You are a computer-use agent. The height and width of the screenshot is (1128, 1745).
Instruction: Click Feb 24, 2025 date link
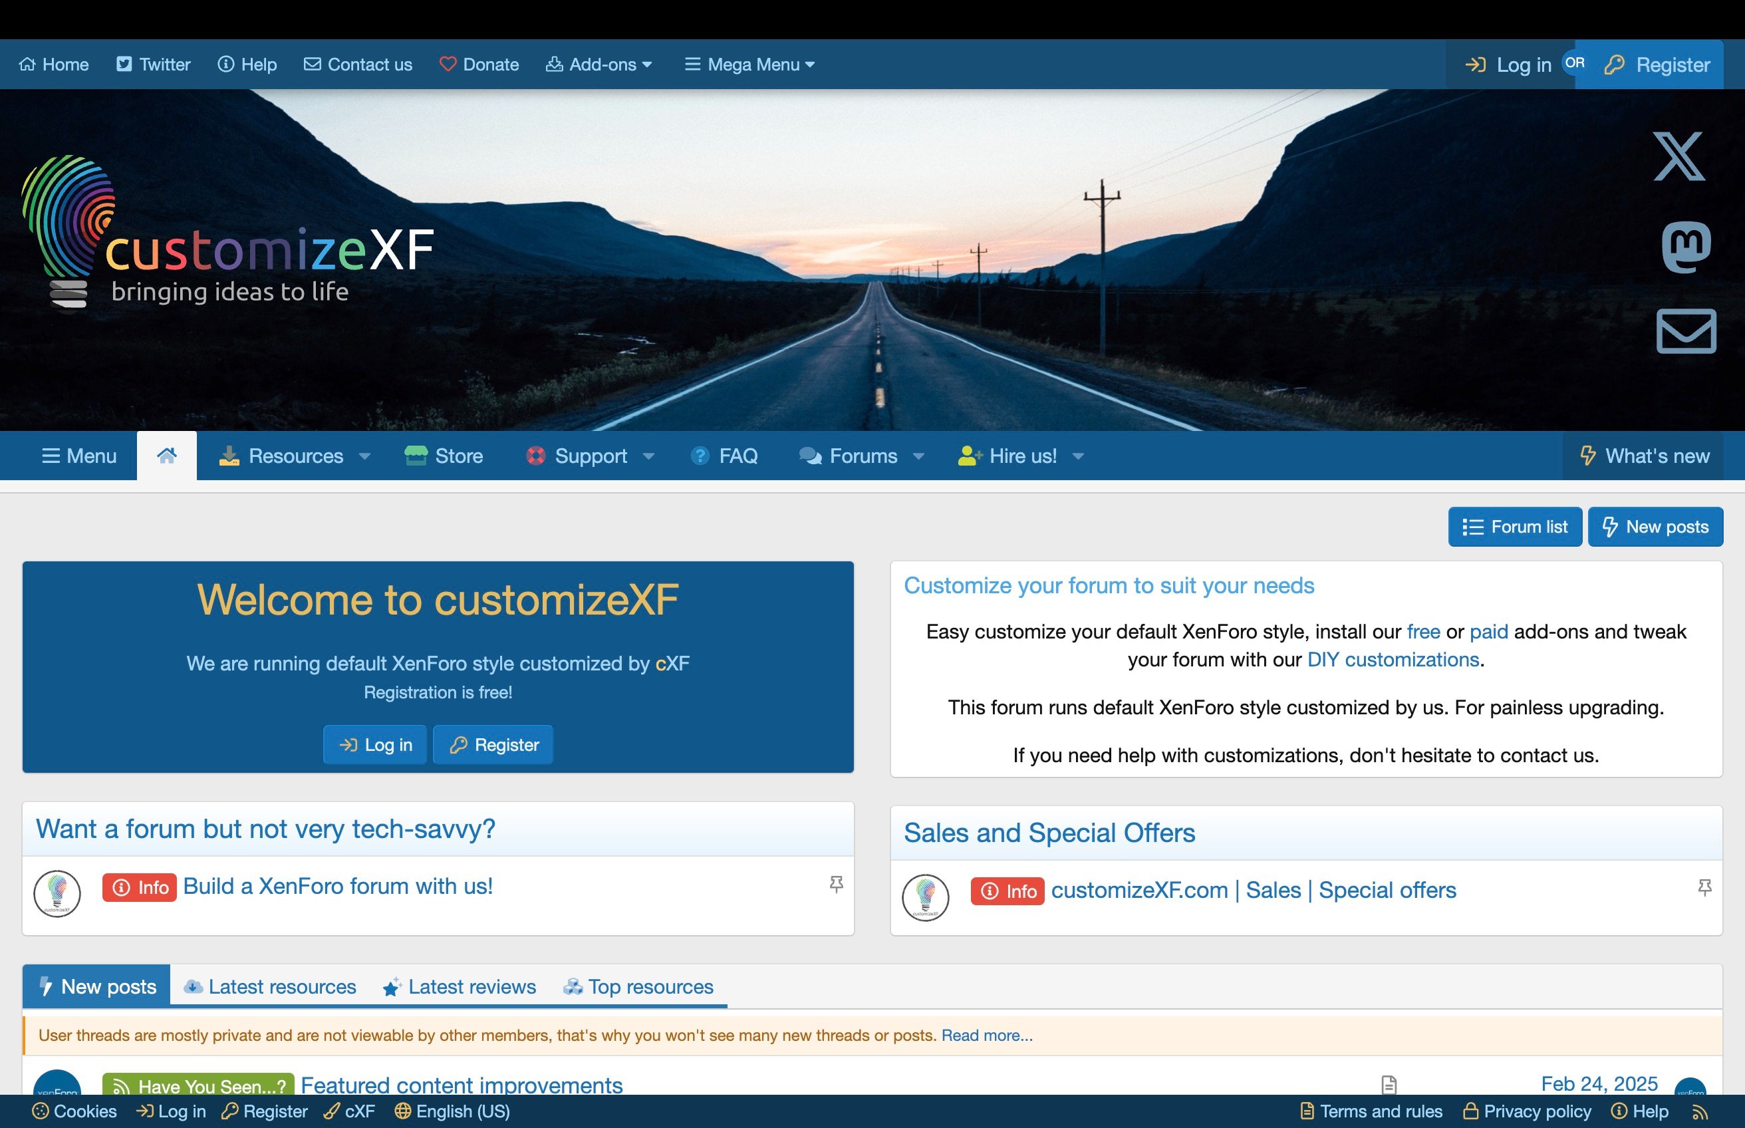[1599, 1083]
